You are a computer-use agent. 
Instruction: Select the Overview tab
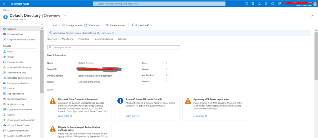click(x=52, y=39)
